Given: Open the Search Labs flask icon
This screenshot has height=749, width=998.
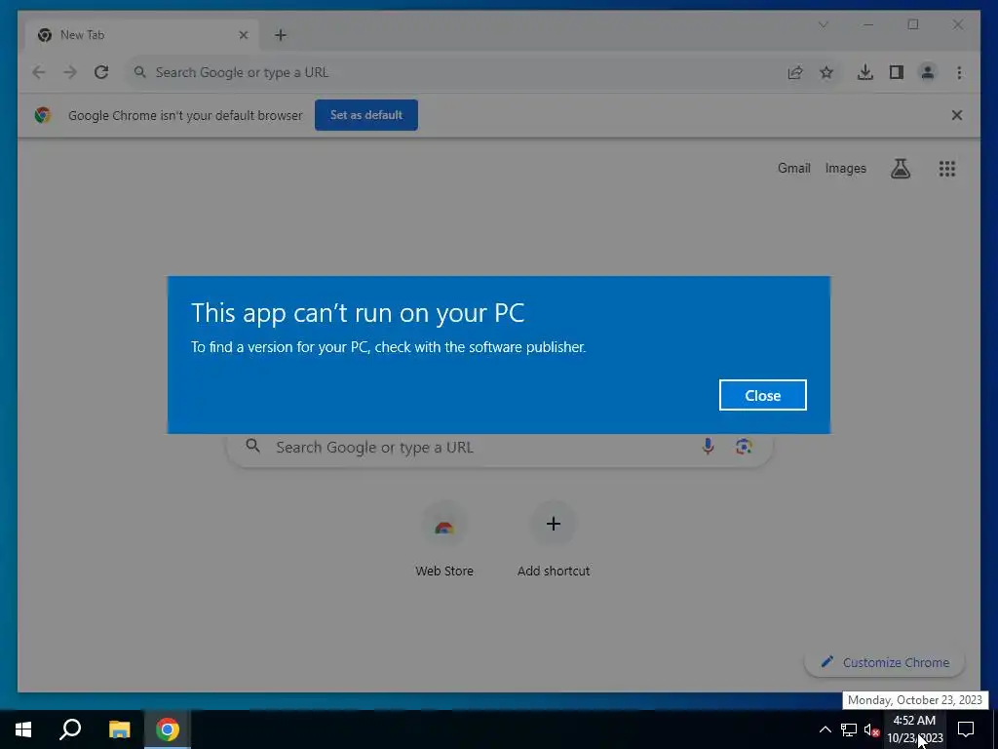Looking at the screenshot, I should (900, 169).
